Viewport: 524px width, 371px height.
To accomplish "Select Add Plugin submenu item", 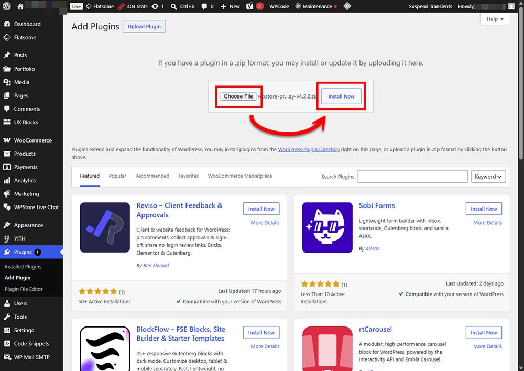I will click(x=17, y=278).
